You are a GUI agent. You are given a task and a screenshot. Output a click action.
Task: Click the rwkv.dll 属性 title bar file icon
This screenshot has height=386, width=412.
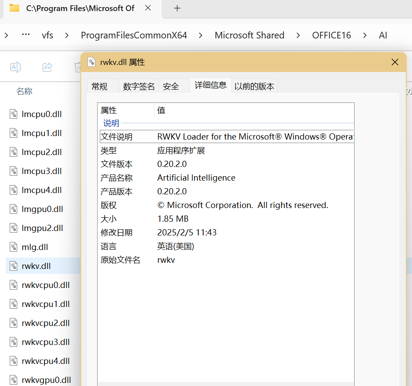pos(91,62)
